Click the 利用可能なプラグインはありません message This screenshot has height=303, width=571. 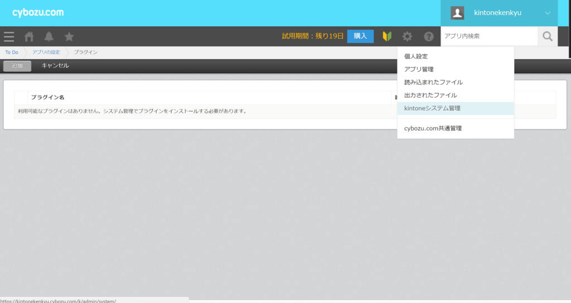[133, 111]
